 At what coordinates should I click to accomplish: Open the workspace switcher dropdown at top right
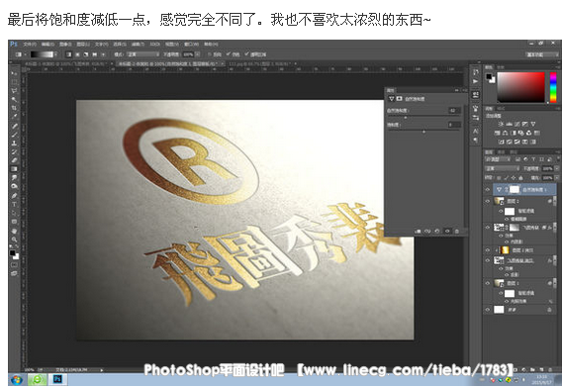pos(542,54)
